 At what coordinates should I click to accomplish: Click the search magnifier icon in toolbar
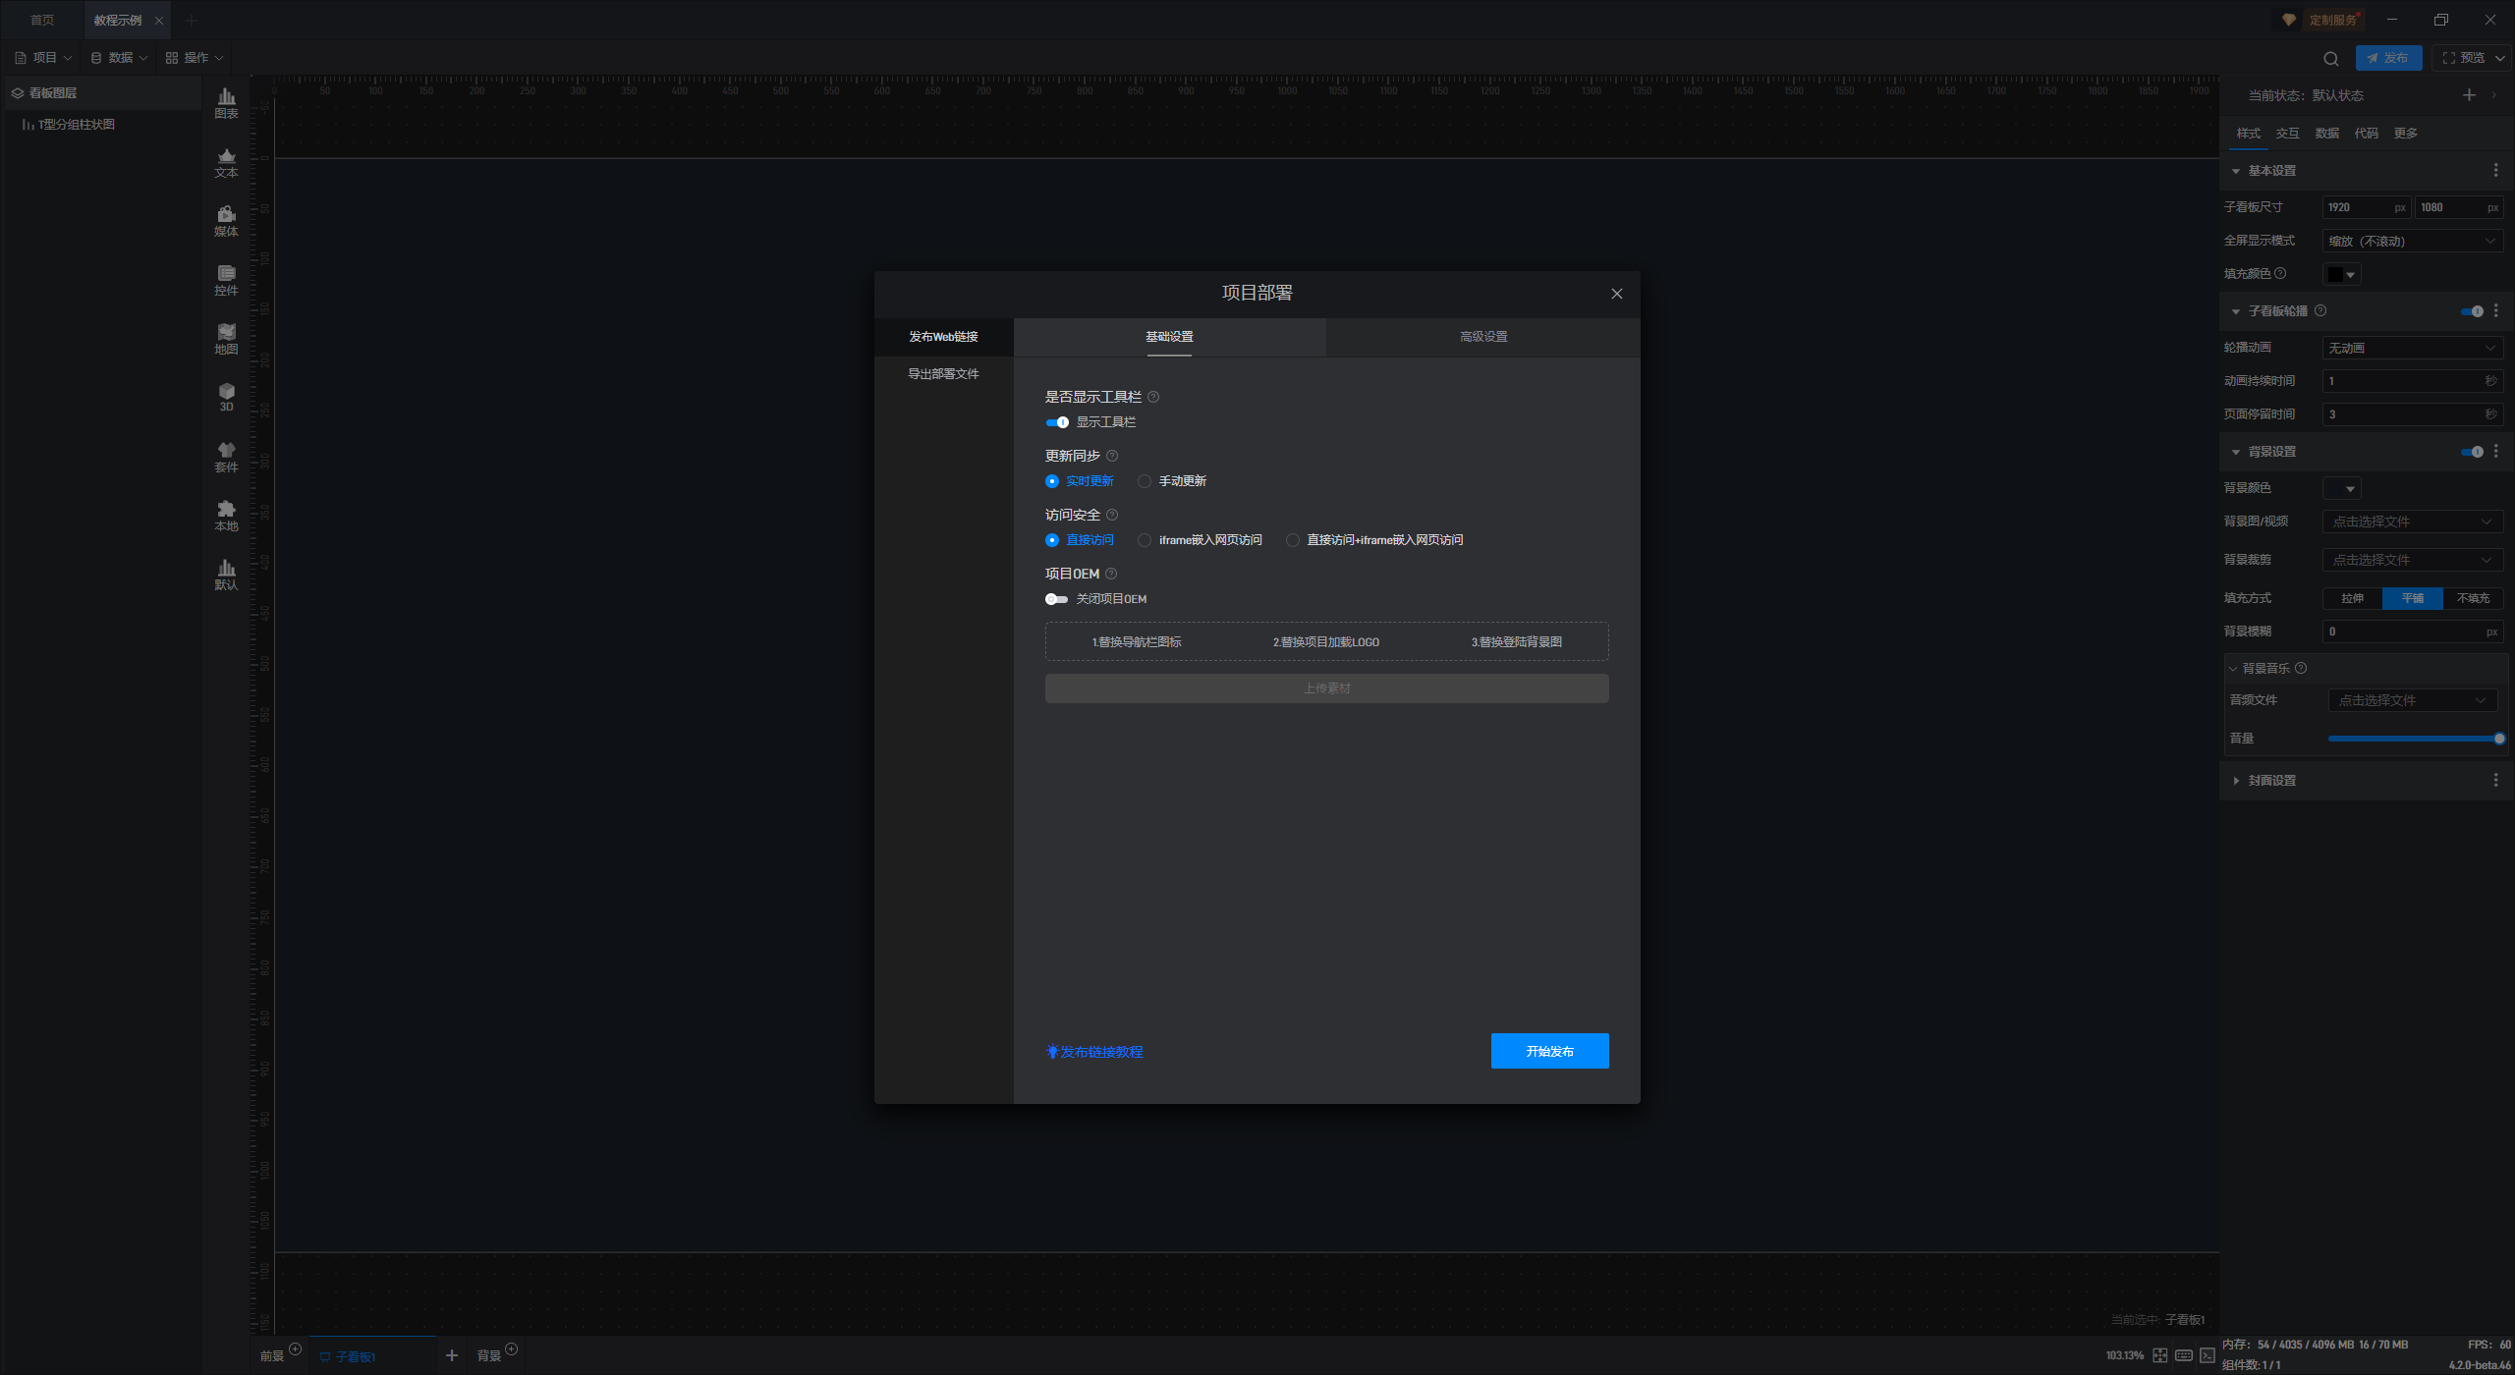(2330, 59)
